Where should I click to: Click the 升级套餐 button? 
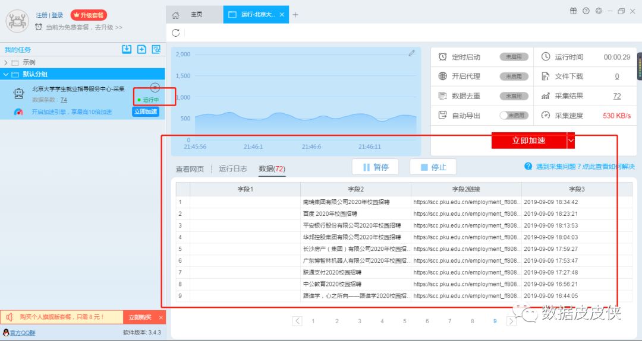point(89,15)
